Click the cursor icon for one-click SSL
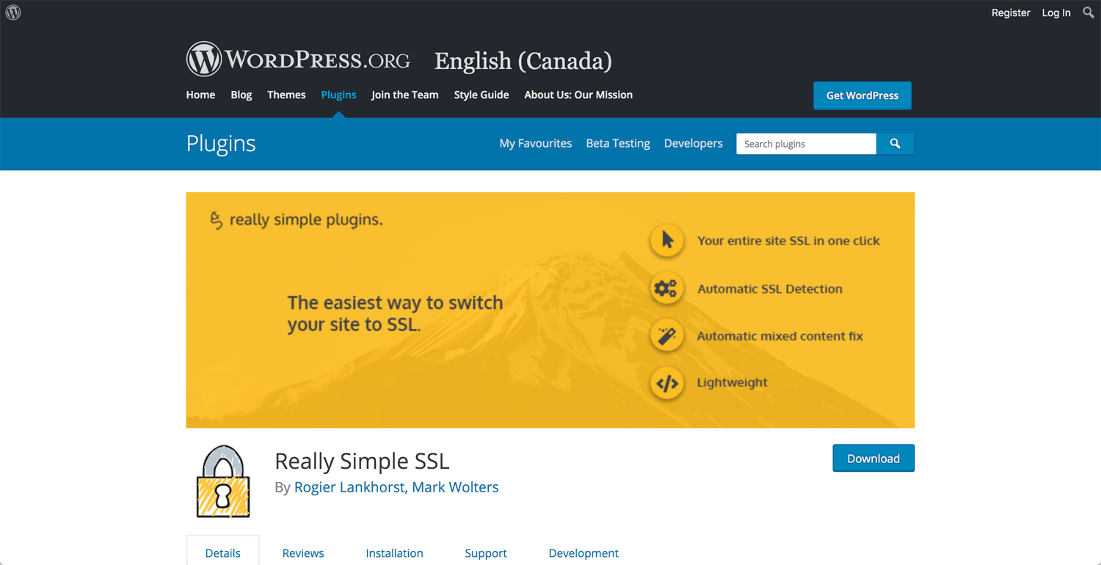This screenshot has height=565, width=1101. [666, 241]
